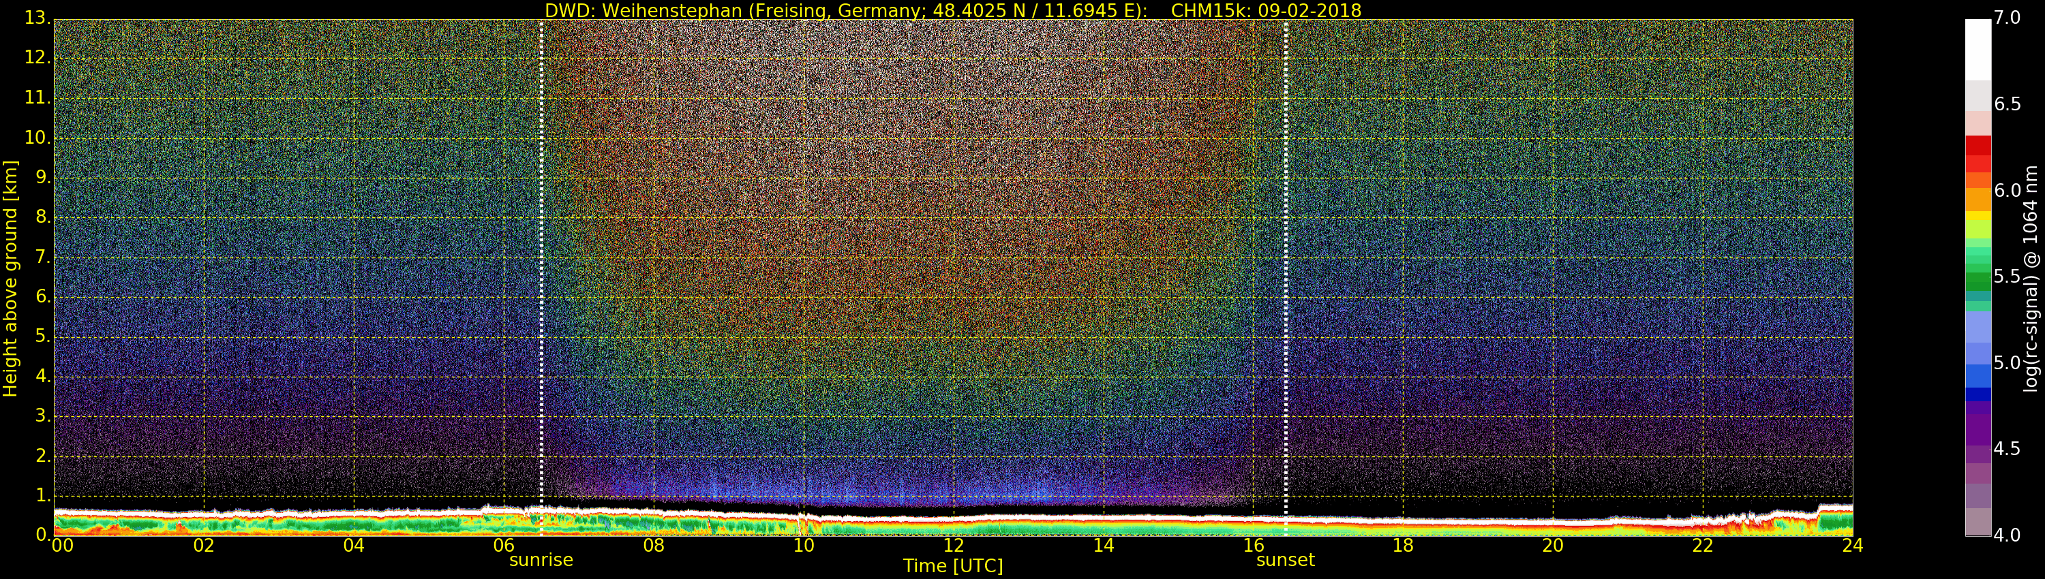Click the dark green colorbar segment near 5.5

(x=1978, y=281)
